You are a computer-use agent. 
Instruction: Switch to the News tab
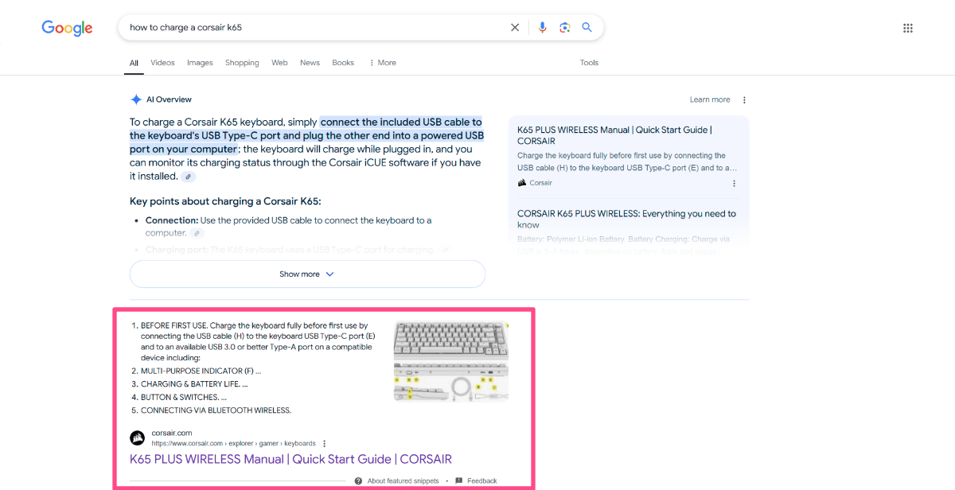(x=310, y=63)
